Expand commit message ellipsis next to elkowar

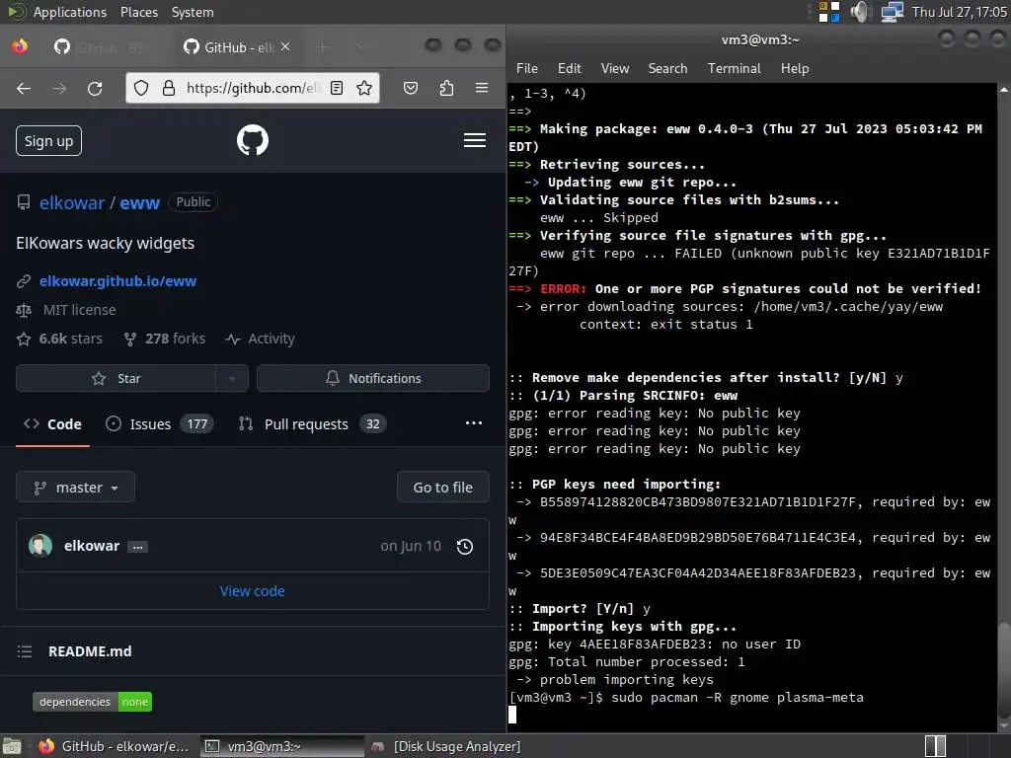(x=137, y=547)
